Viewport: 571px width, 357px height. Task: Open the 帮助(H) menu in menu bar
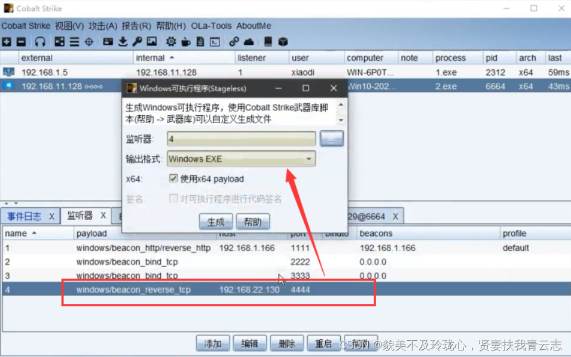click(x=171, y=26)
